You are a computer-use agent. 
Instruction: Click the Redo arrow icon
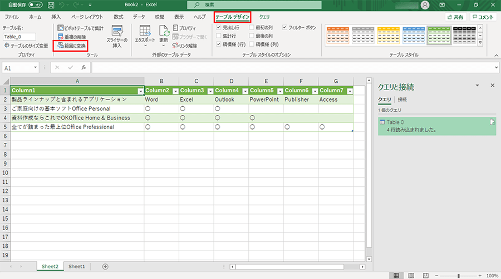tap(76, 5)
